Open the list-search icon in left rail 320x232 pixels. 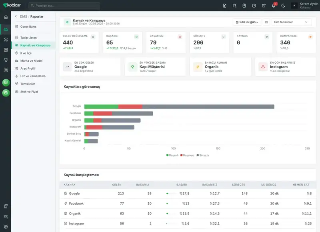(6, 217)
